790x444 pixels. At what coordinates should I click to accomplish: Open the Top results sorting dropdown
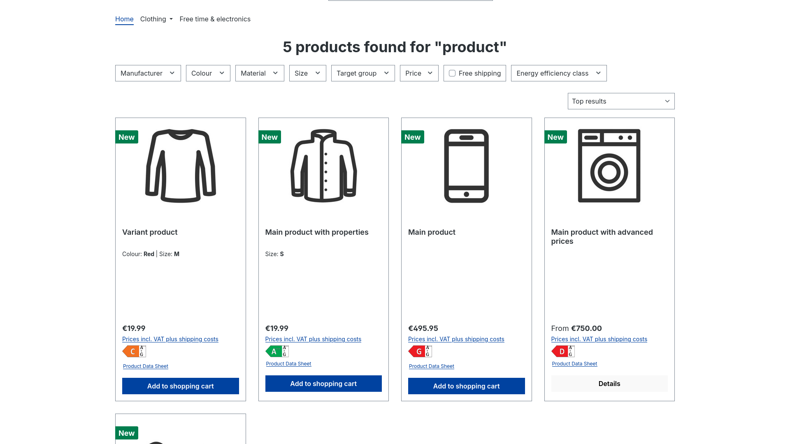(x=620, y=101)
